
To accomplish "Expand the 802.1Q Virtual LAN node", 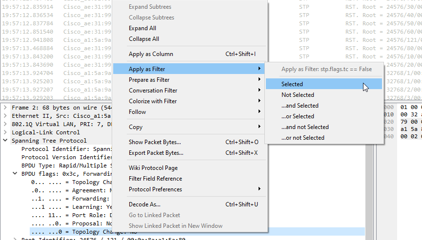I will (x=5, y=124).
